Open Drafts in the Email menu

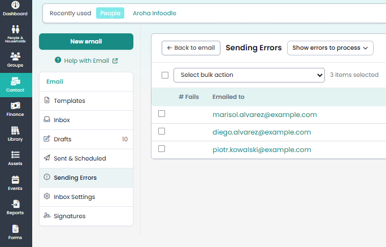(x=86, y=139)
